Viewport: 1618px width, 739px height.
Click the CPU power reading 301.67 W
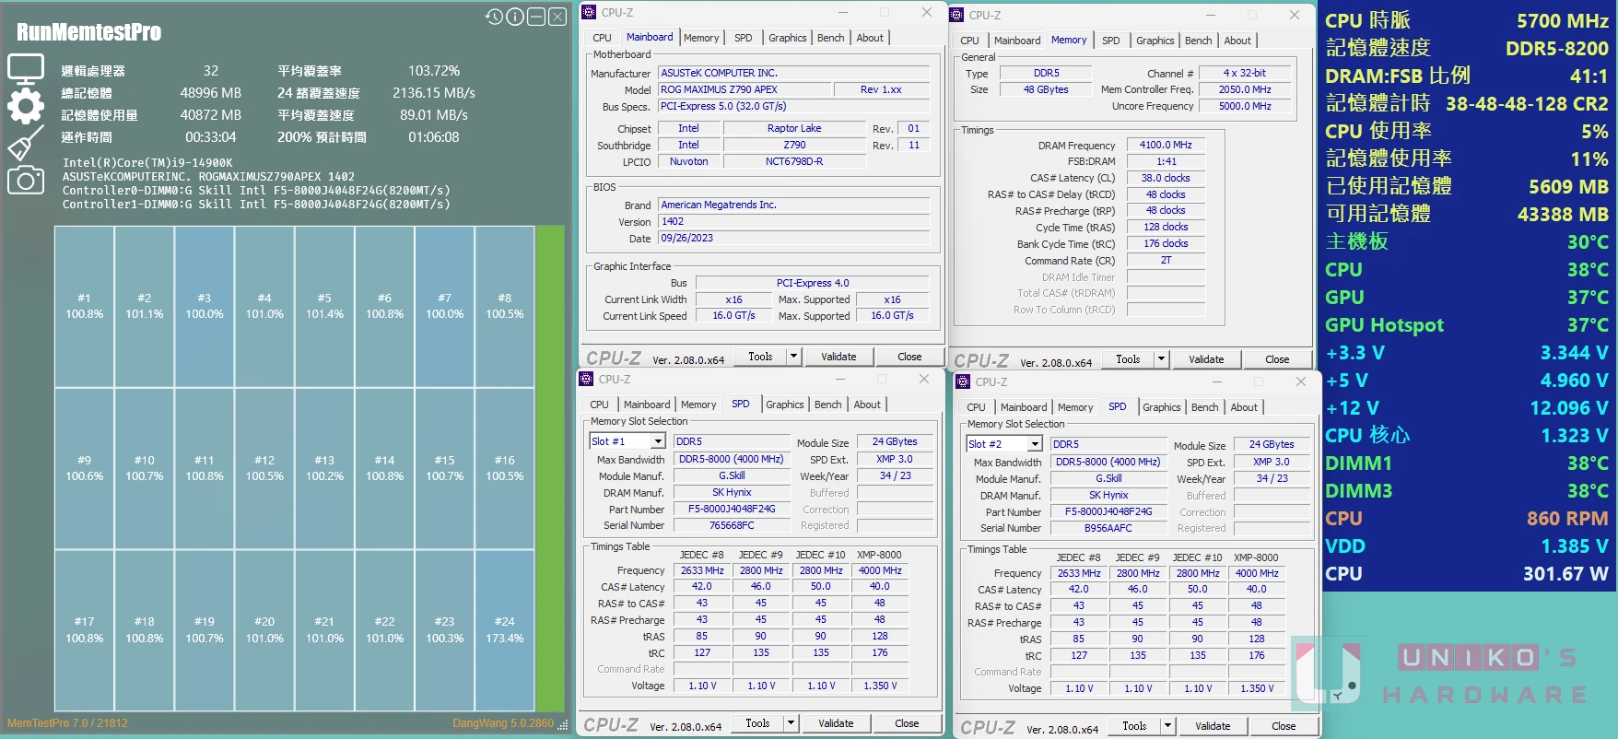[x=1565, y=574]
